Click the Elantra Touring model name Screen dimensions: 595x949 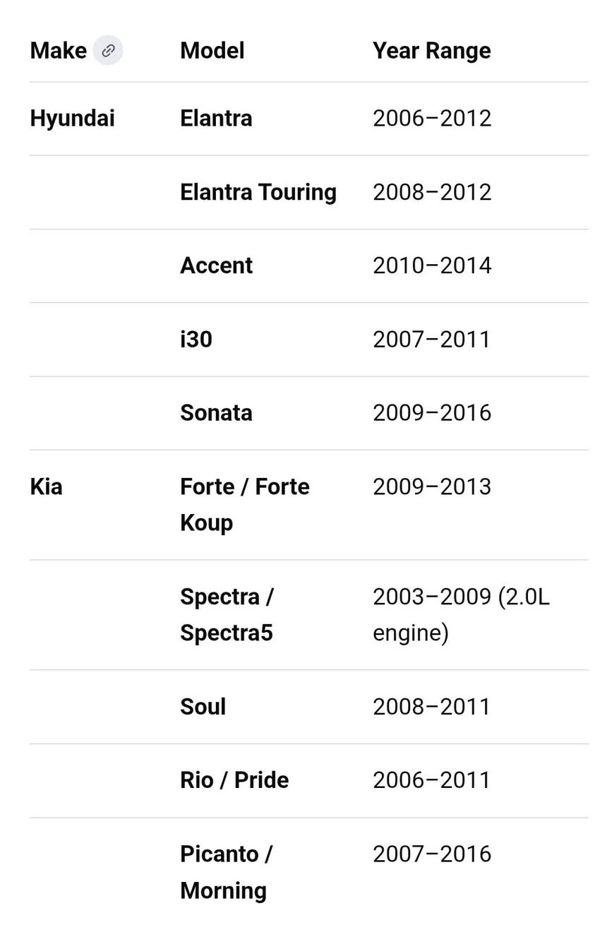point(258,192)
